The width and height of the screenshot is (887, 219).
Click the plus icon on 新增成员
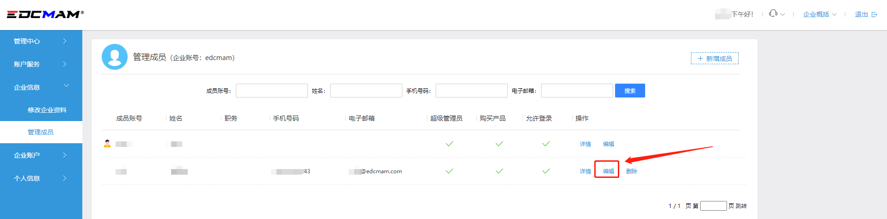[x=700, y=59]
